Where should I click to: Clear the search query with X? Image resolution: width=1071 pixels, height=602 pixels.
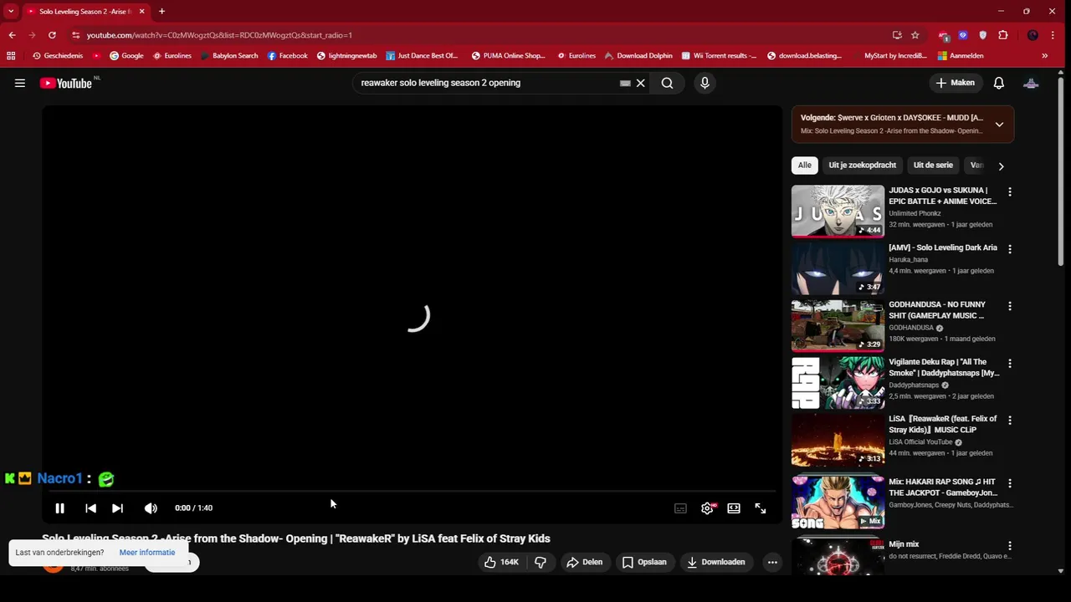point(640,83)
